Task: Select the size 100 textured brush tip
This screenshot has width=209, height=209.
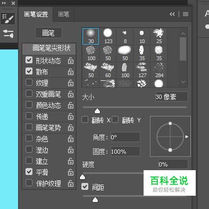Action: 91,53
